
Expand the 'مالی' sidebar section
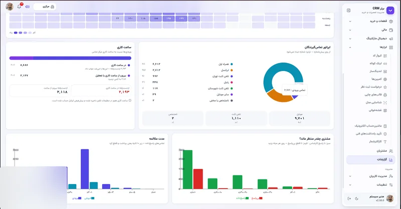coord(371,30)
